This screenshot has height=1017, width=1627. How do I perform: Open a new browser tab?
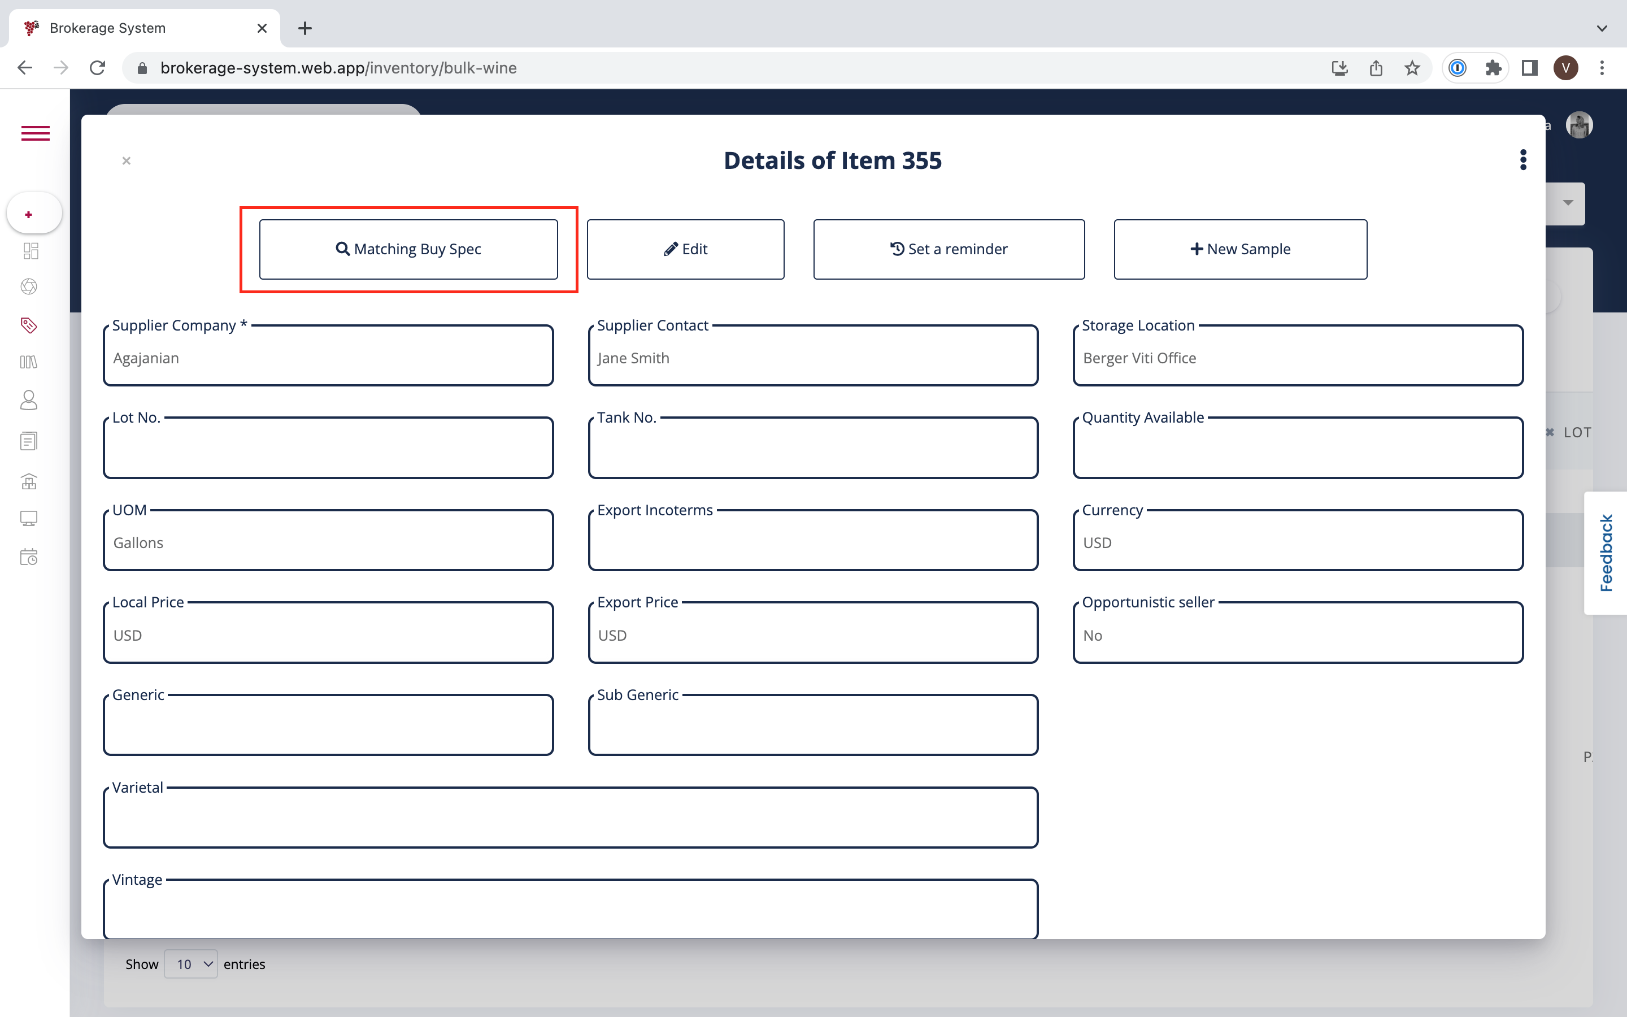(304, 28)
